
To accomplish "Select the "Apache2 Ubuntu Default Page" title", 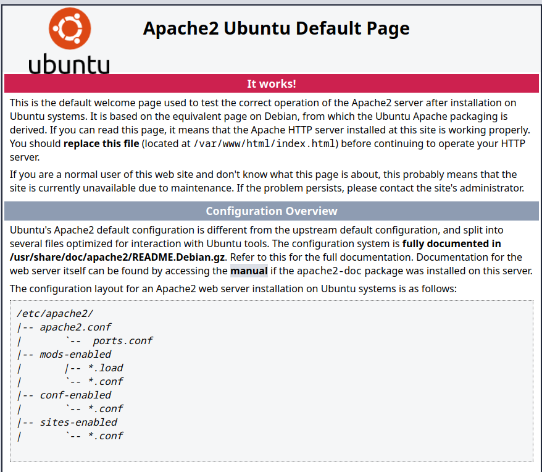I will click(x=276, y=28).
